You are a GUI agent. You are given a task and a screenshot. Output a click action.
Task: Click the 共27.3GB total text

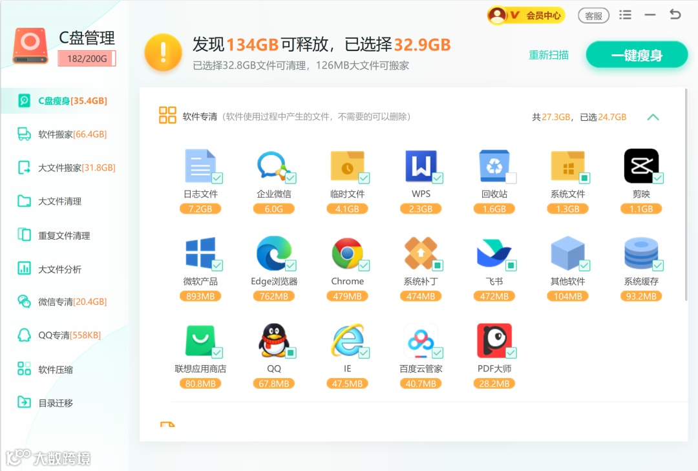pos(551,117)
